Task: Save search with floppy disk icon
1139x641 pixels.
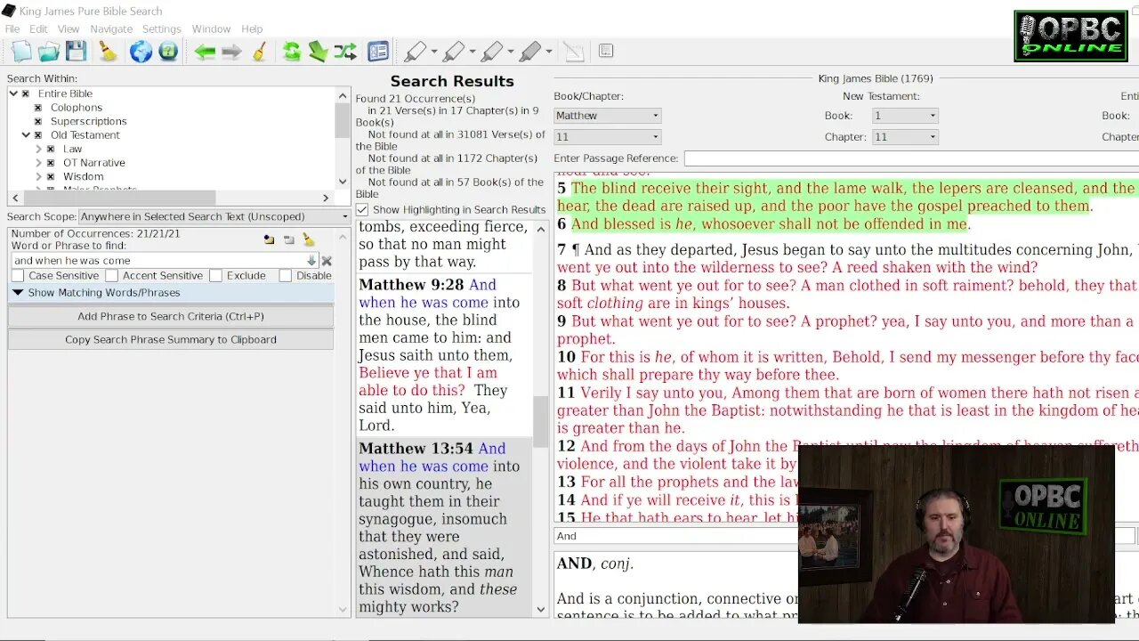Action: point(77,52)
